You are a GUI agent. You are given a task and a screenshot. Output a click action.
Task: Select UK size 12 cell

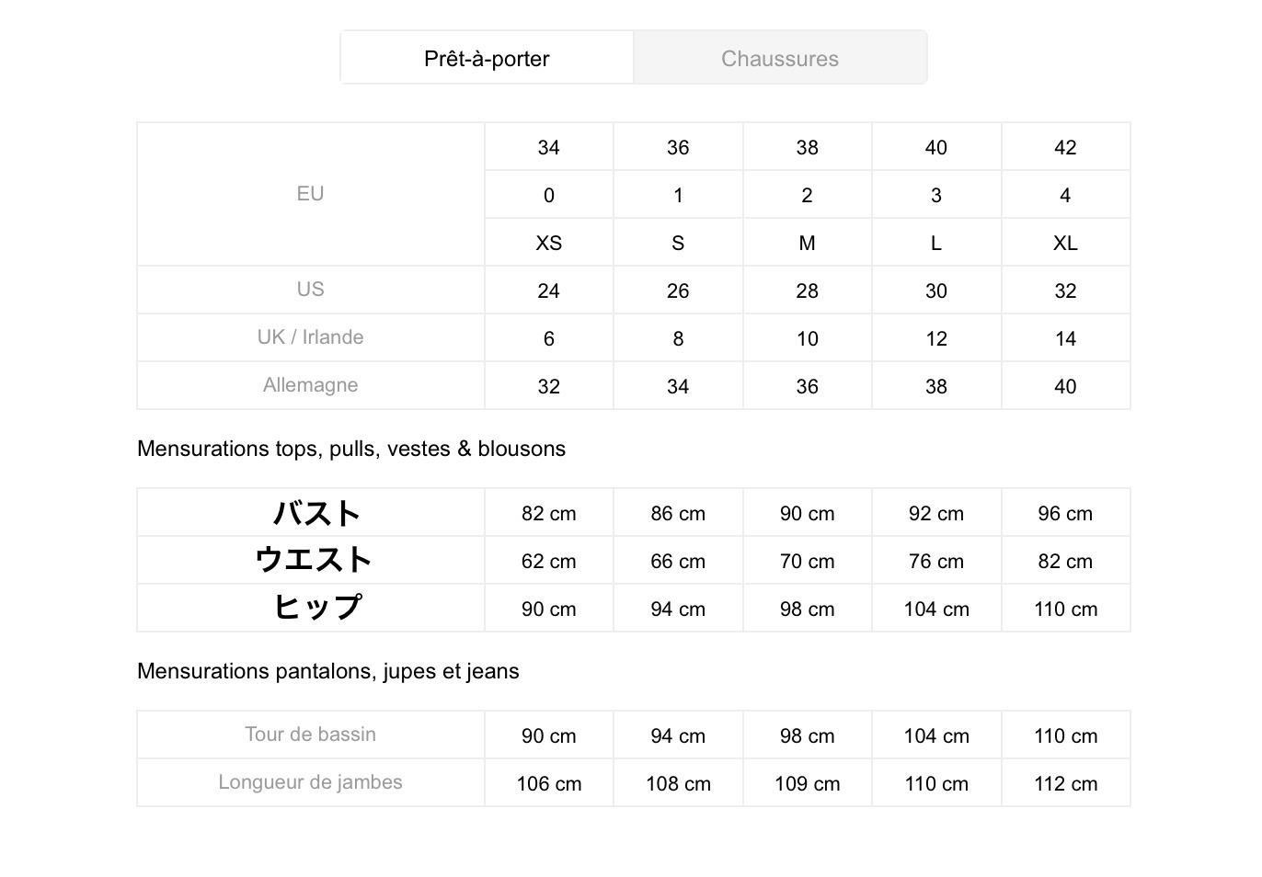936,338
